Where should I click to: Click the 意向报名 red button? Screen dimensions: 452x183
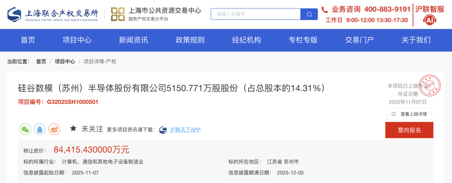click(409, 130)
